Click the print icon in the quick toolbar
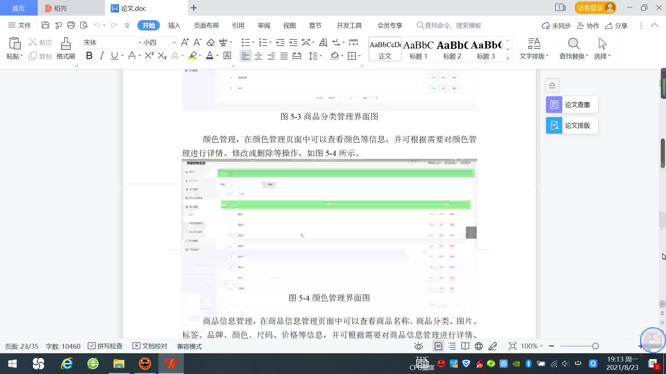This screenshot has height=374, width=666. (x=71, y=25)
